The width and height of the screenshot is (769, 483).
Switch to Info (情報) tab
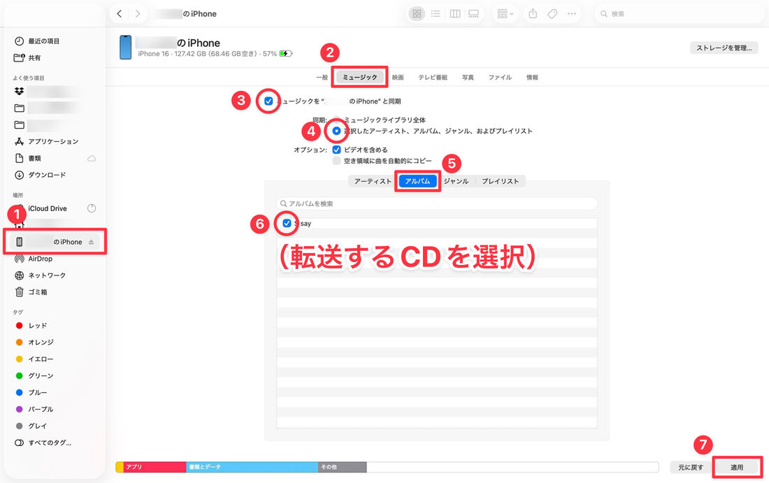(x=532, y=77)
